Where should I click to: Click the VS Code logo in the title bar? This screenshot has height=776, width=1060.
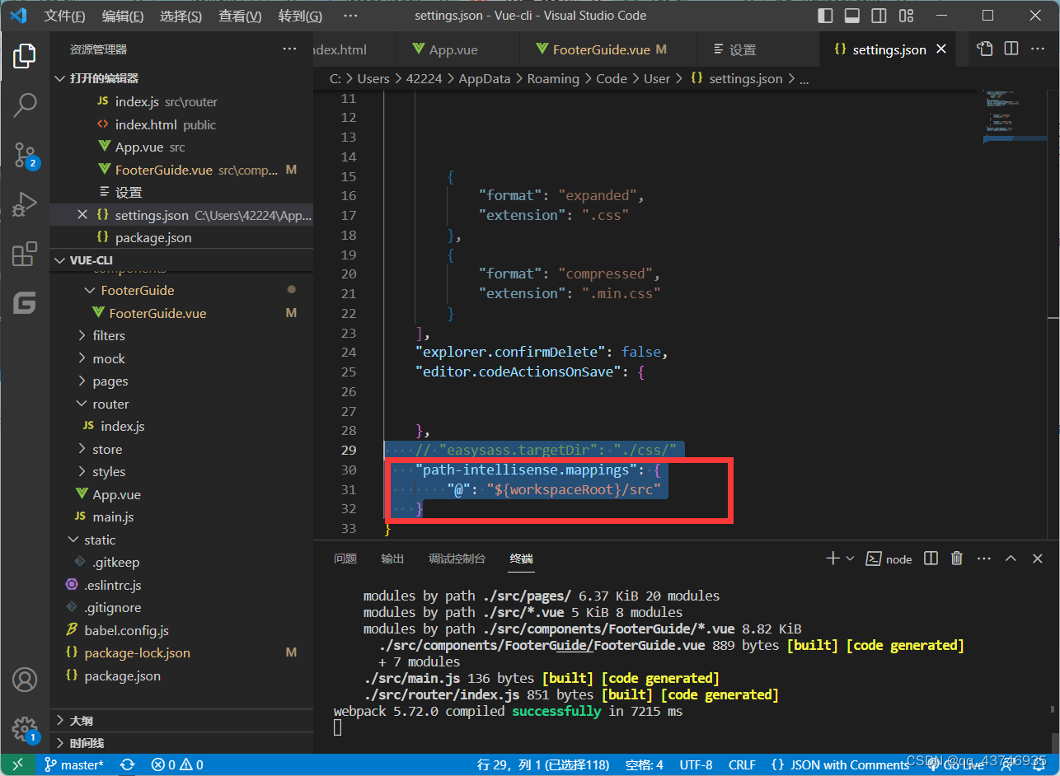(18, 16)
